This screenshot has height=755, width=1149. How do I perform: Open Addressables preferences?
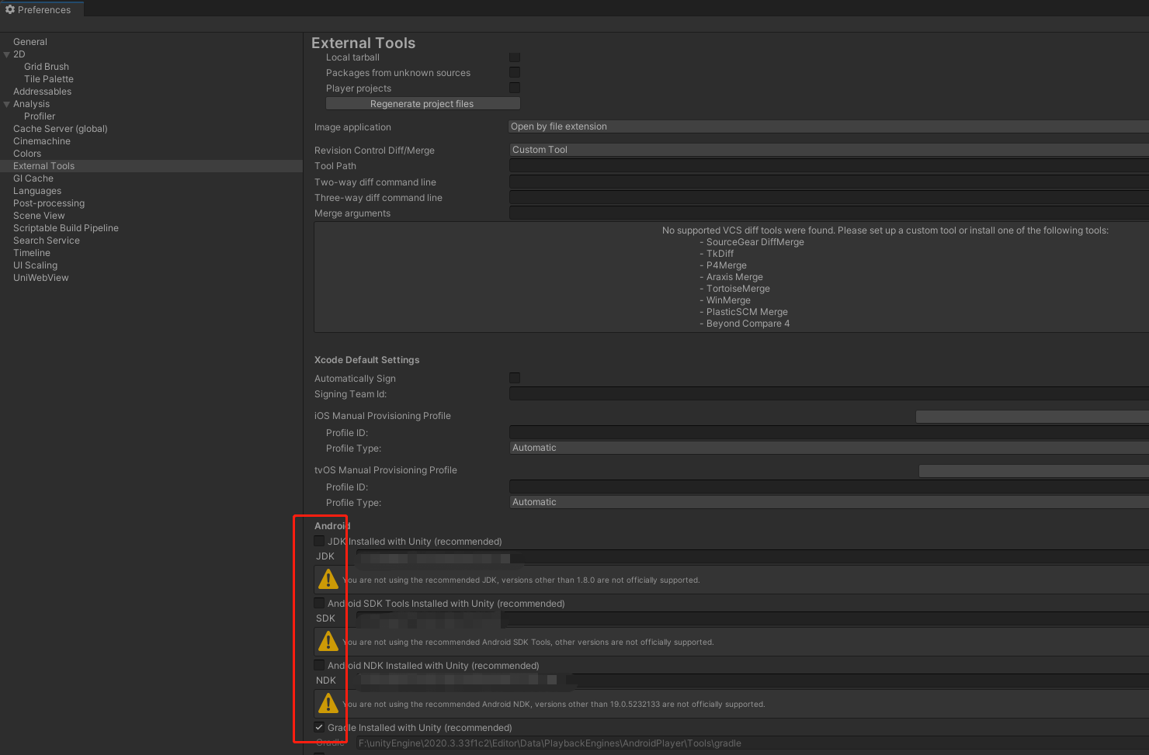tap(42, 92)
